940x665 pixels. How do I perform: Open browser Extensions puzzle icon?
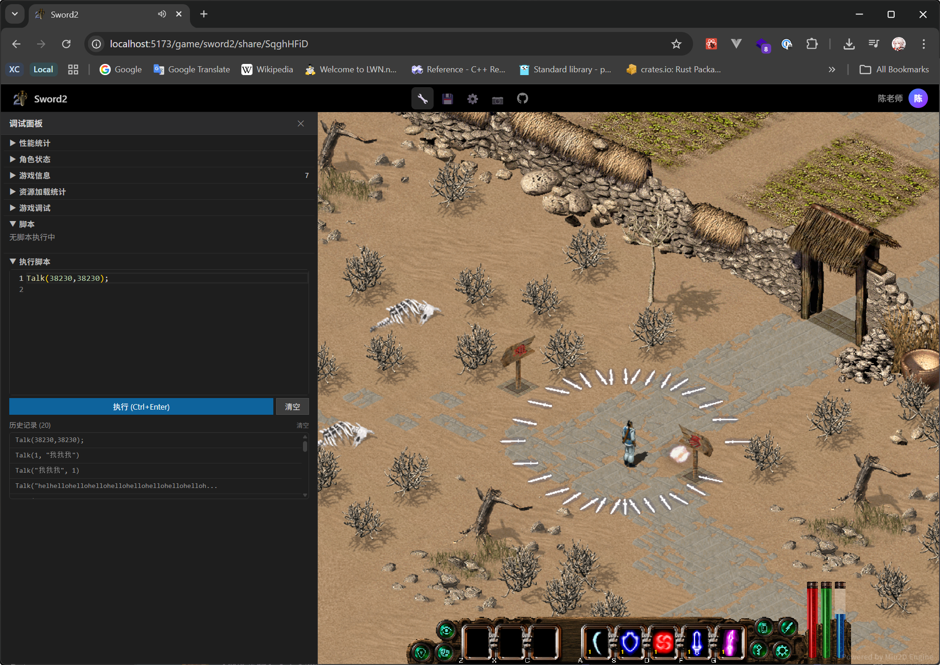(812, 44)
